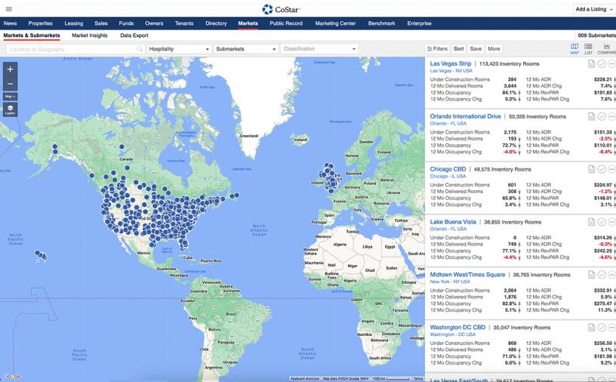
Task: Select Midtown West/Times Square checkmark circle
Action: [602, 275]
